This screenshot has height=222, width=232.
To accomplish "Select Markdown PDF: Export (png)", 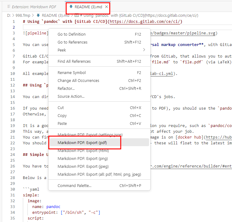I will 99,159.
